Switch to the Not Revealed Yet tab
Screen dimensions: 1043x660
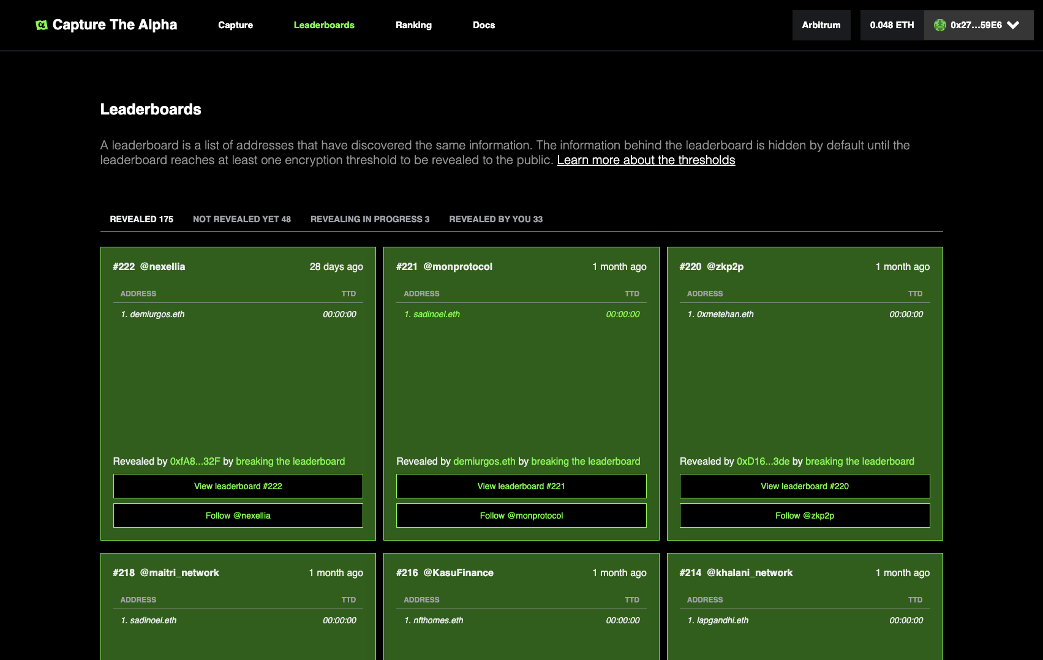coord(241,219)
